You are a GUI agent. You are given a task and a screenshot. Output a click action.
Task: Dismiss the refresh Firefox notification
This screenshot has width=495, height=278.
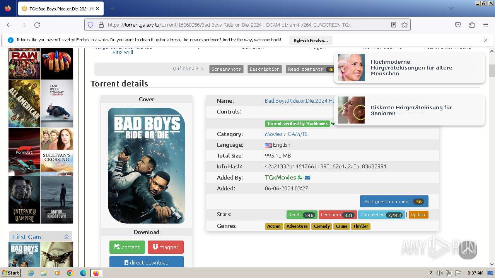tap(486, 40)
